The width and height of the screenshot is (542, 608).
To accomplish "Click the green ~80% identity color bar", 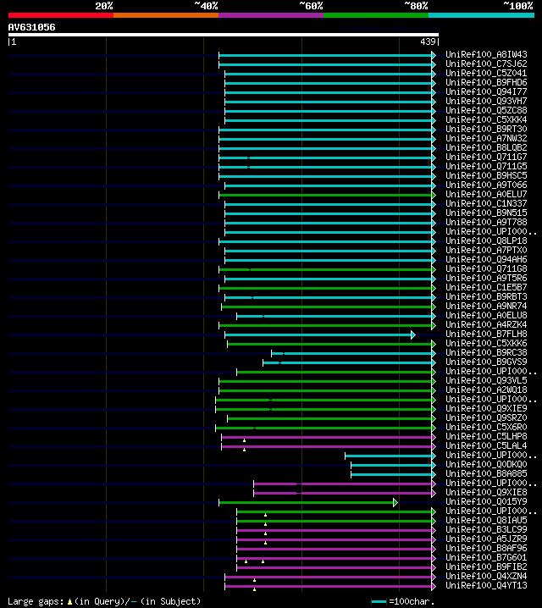I will (x=376, y=15).
